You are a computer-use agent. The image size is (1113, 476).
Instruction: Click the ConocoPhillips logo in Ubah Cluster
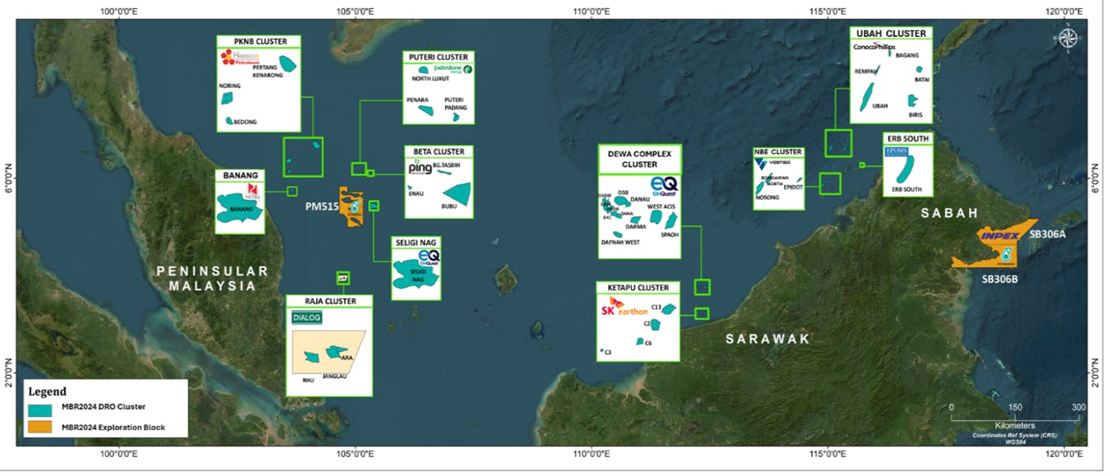[x=873, y=46]
